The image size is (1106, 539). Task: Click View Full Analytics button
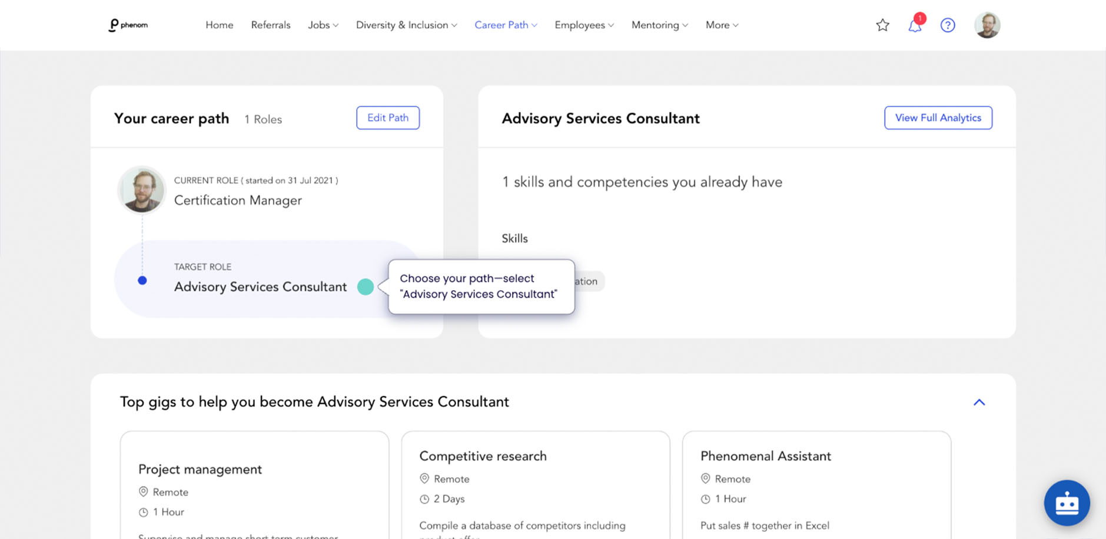[938, 118]
